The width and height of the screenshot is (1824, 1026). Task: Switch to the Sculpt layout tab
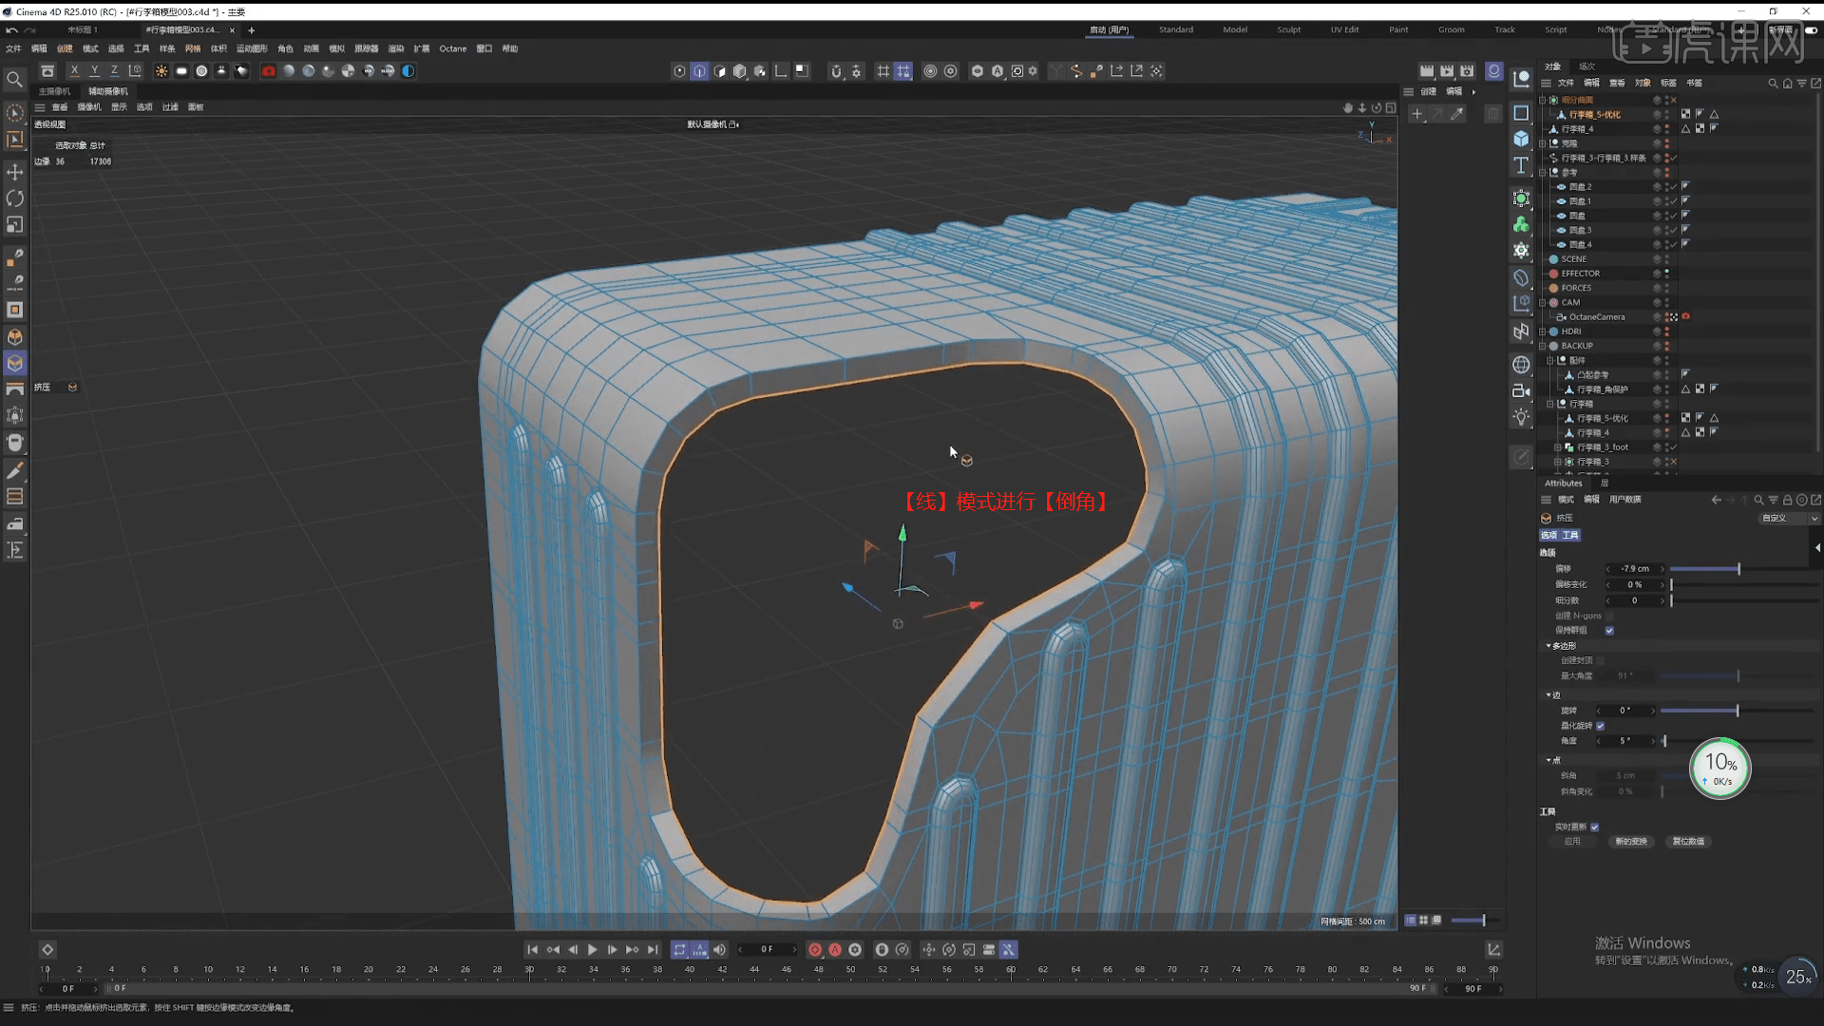(1289, 29)
